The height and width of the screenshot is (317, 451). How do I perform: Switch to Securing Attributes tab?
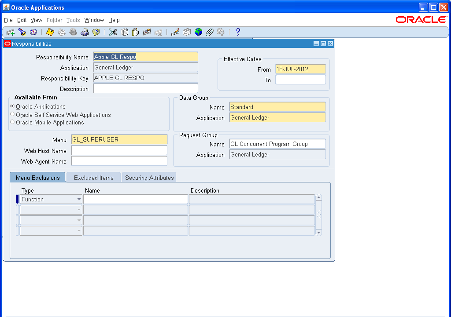pyautogui.click(x=149, y=178)
